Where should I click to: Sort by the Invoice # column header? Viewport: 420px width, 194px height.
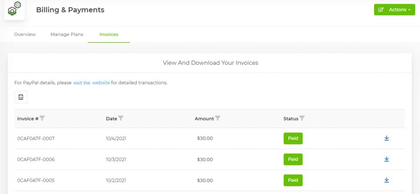[x=27, y=119]
